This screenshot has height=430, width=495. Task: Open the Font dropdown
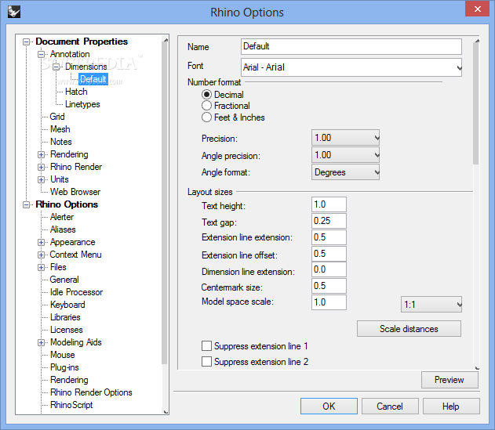459,67
